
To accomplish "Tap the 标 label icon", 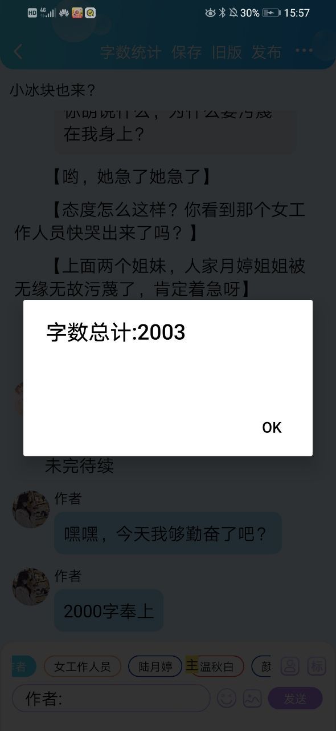I will [x=317, y=666].
